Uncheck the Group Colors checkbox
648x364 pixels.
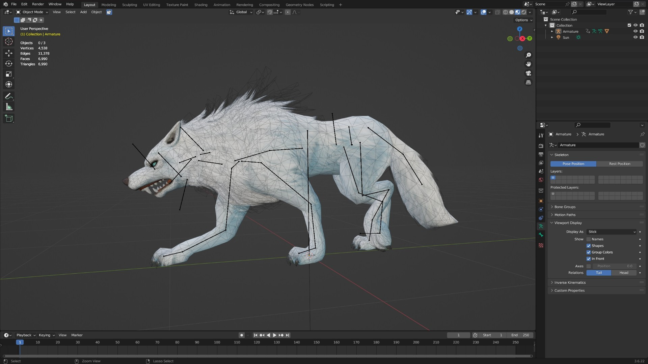[589, 252]
